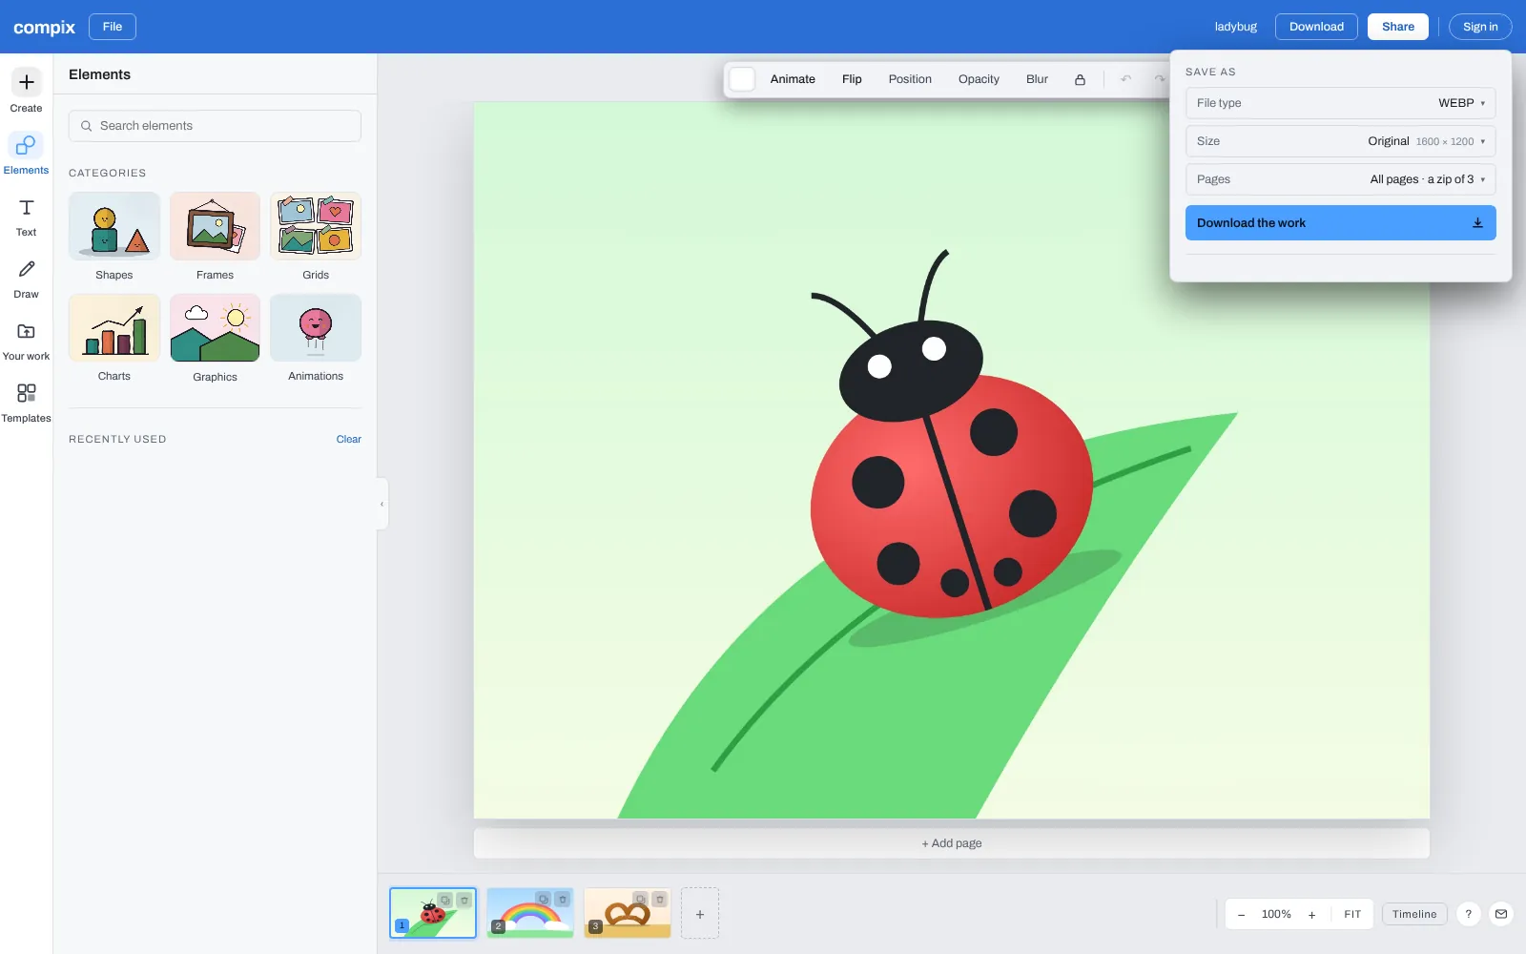Viewport: 1526px width, 954px height.
Task: Collapse the Elements side panel
Action: (x=382, y=504)
